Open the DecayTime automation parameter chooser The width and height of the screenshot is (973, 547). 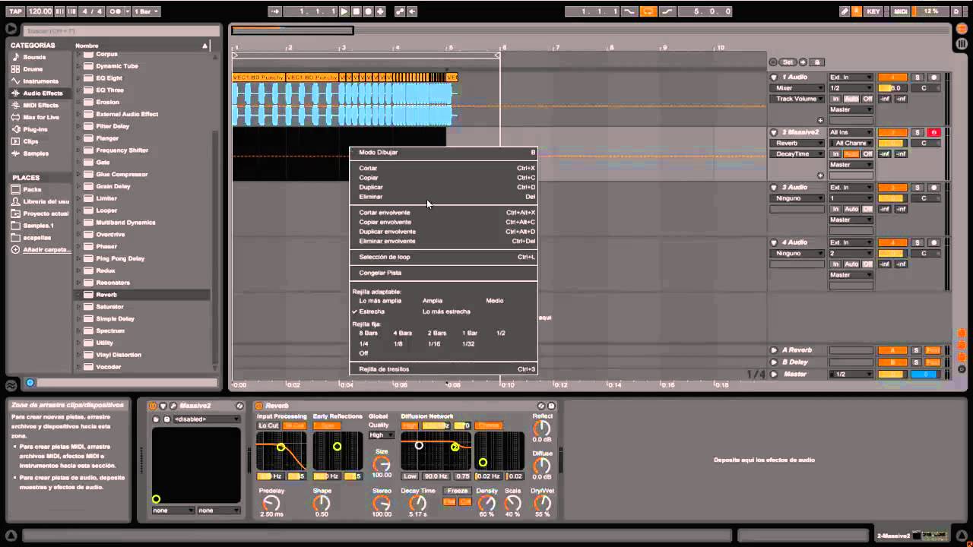click(797, 153)
